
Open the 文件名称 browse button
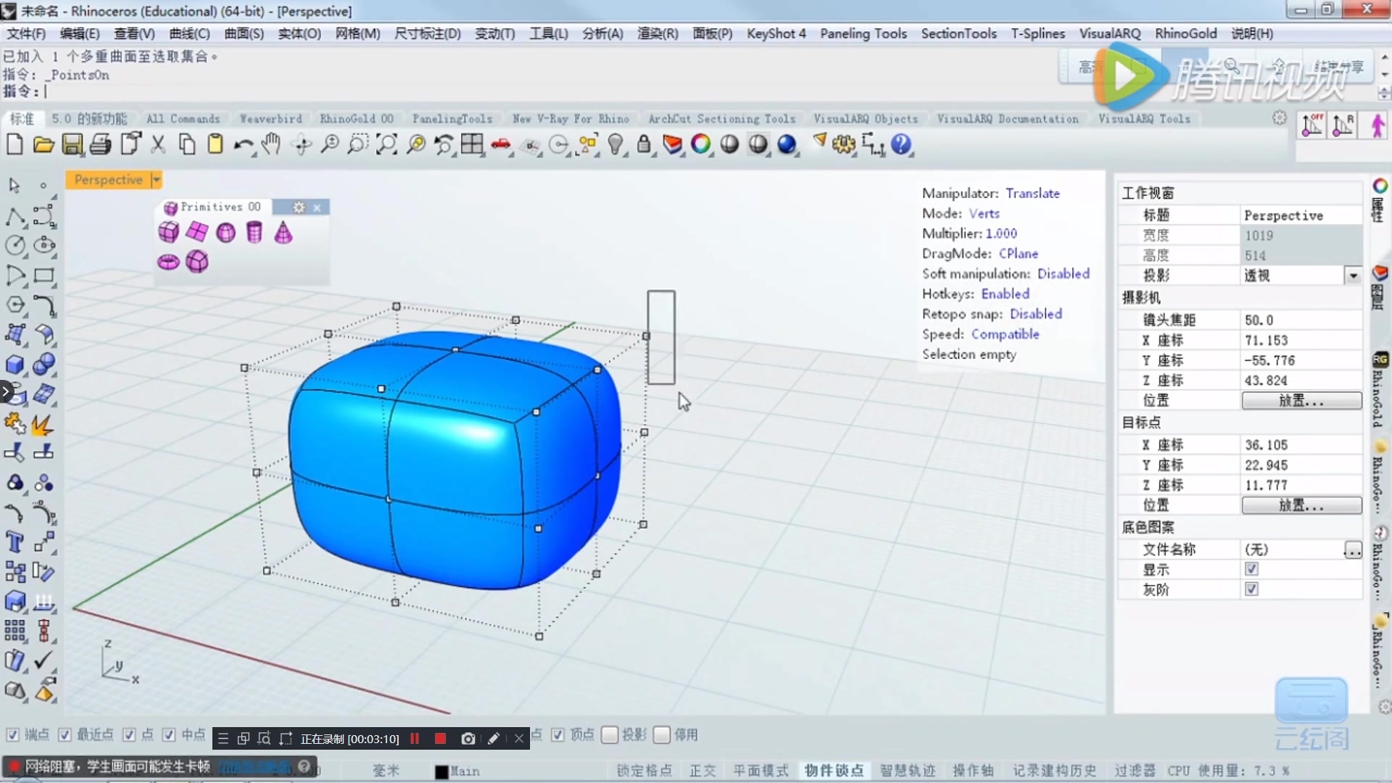point(1352,550)
